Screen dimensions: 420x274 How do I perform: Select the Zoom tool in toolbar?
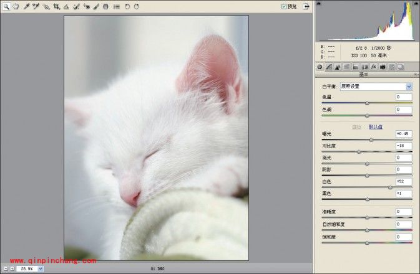click(6, 6)
